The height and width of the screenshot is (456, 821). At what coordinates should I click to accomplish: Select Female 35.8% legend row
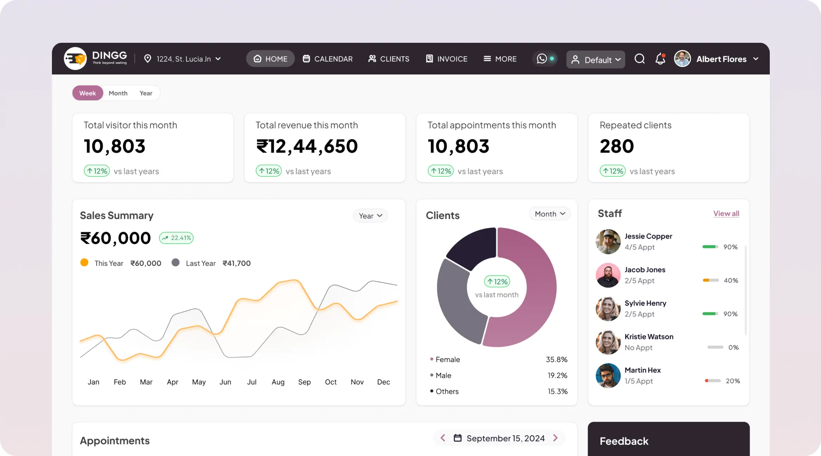499,359
